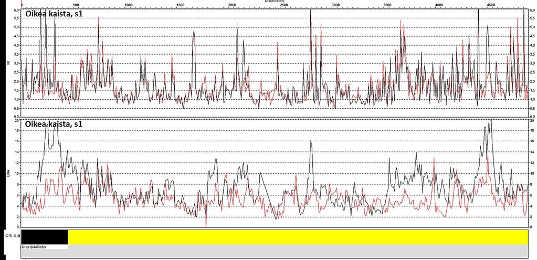The image size is (537, 260).
Task: Click the 4000 tick on the distance axis
Action: tap(439, 5)
